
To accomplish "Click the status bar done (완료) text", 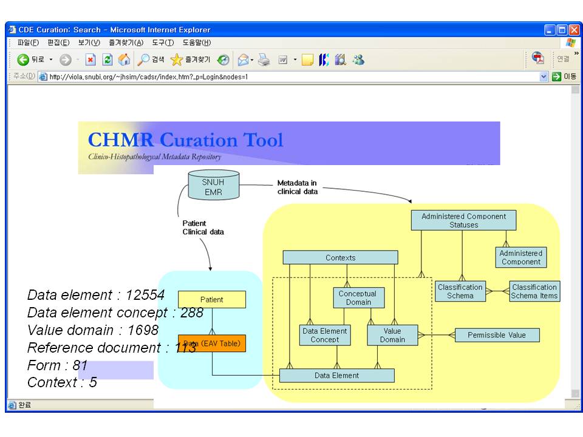I will coord(24,405).
